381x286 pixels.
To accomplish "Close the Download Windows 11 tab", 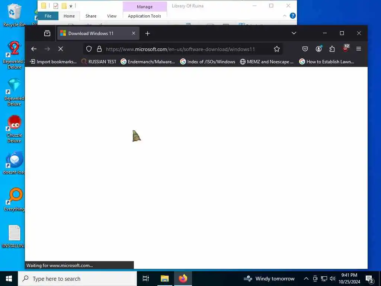I will tap(134, 33).
